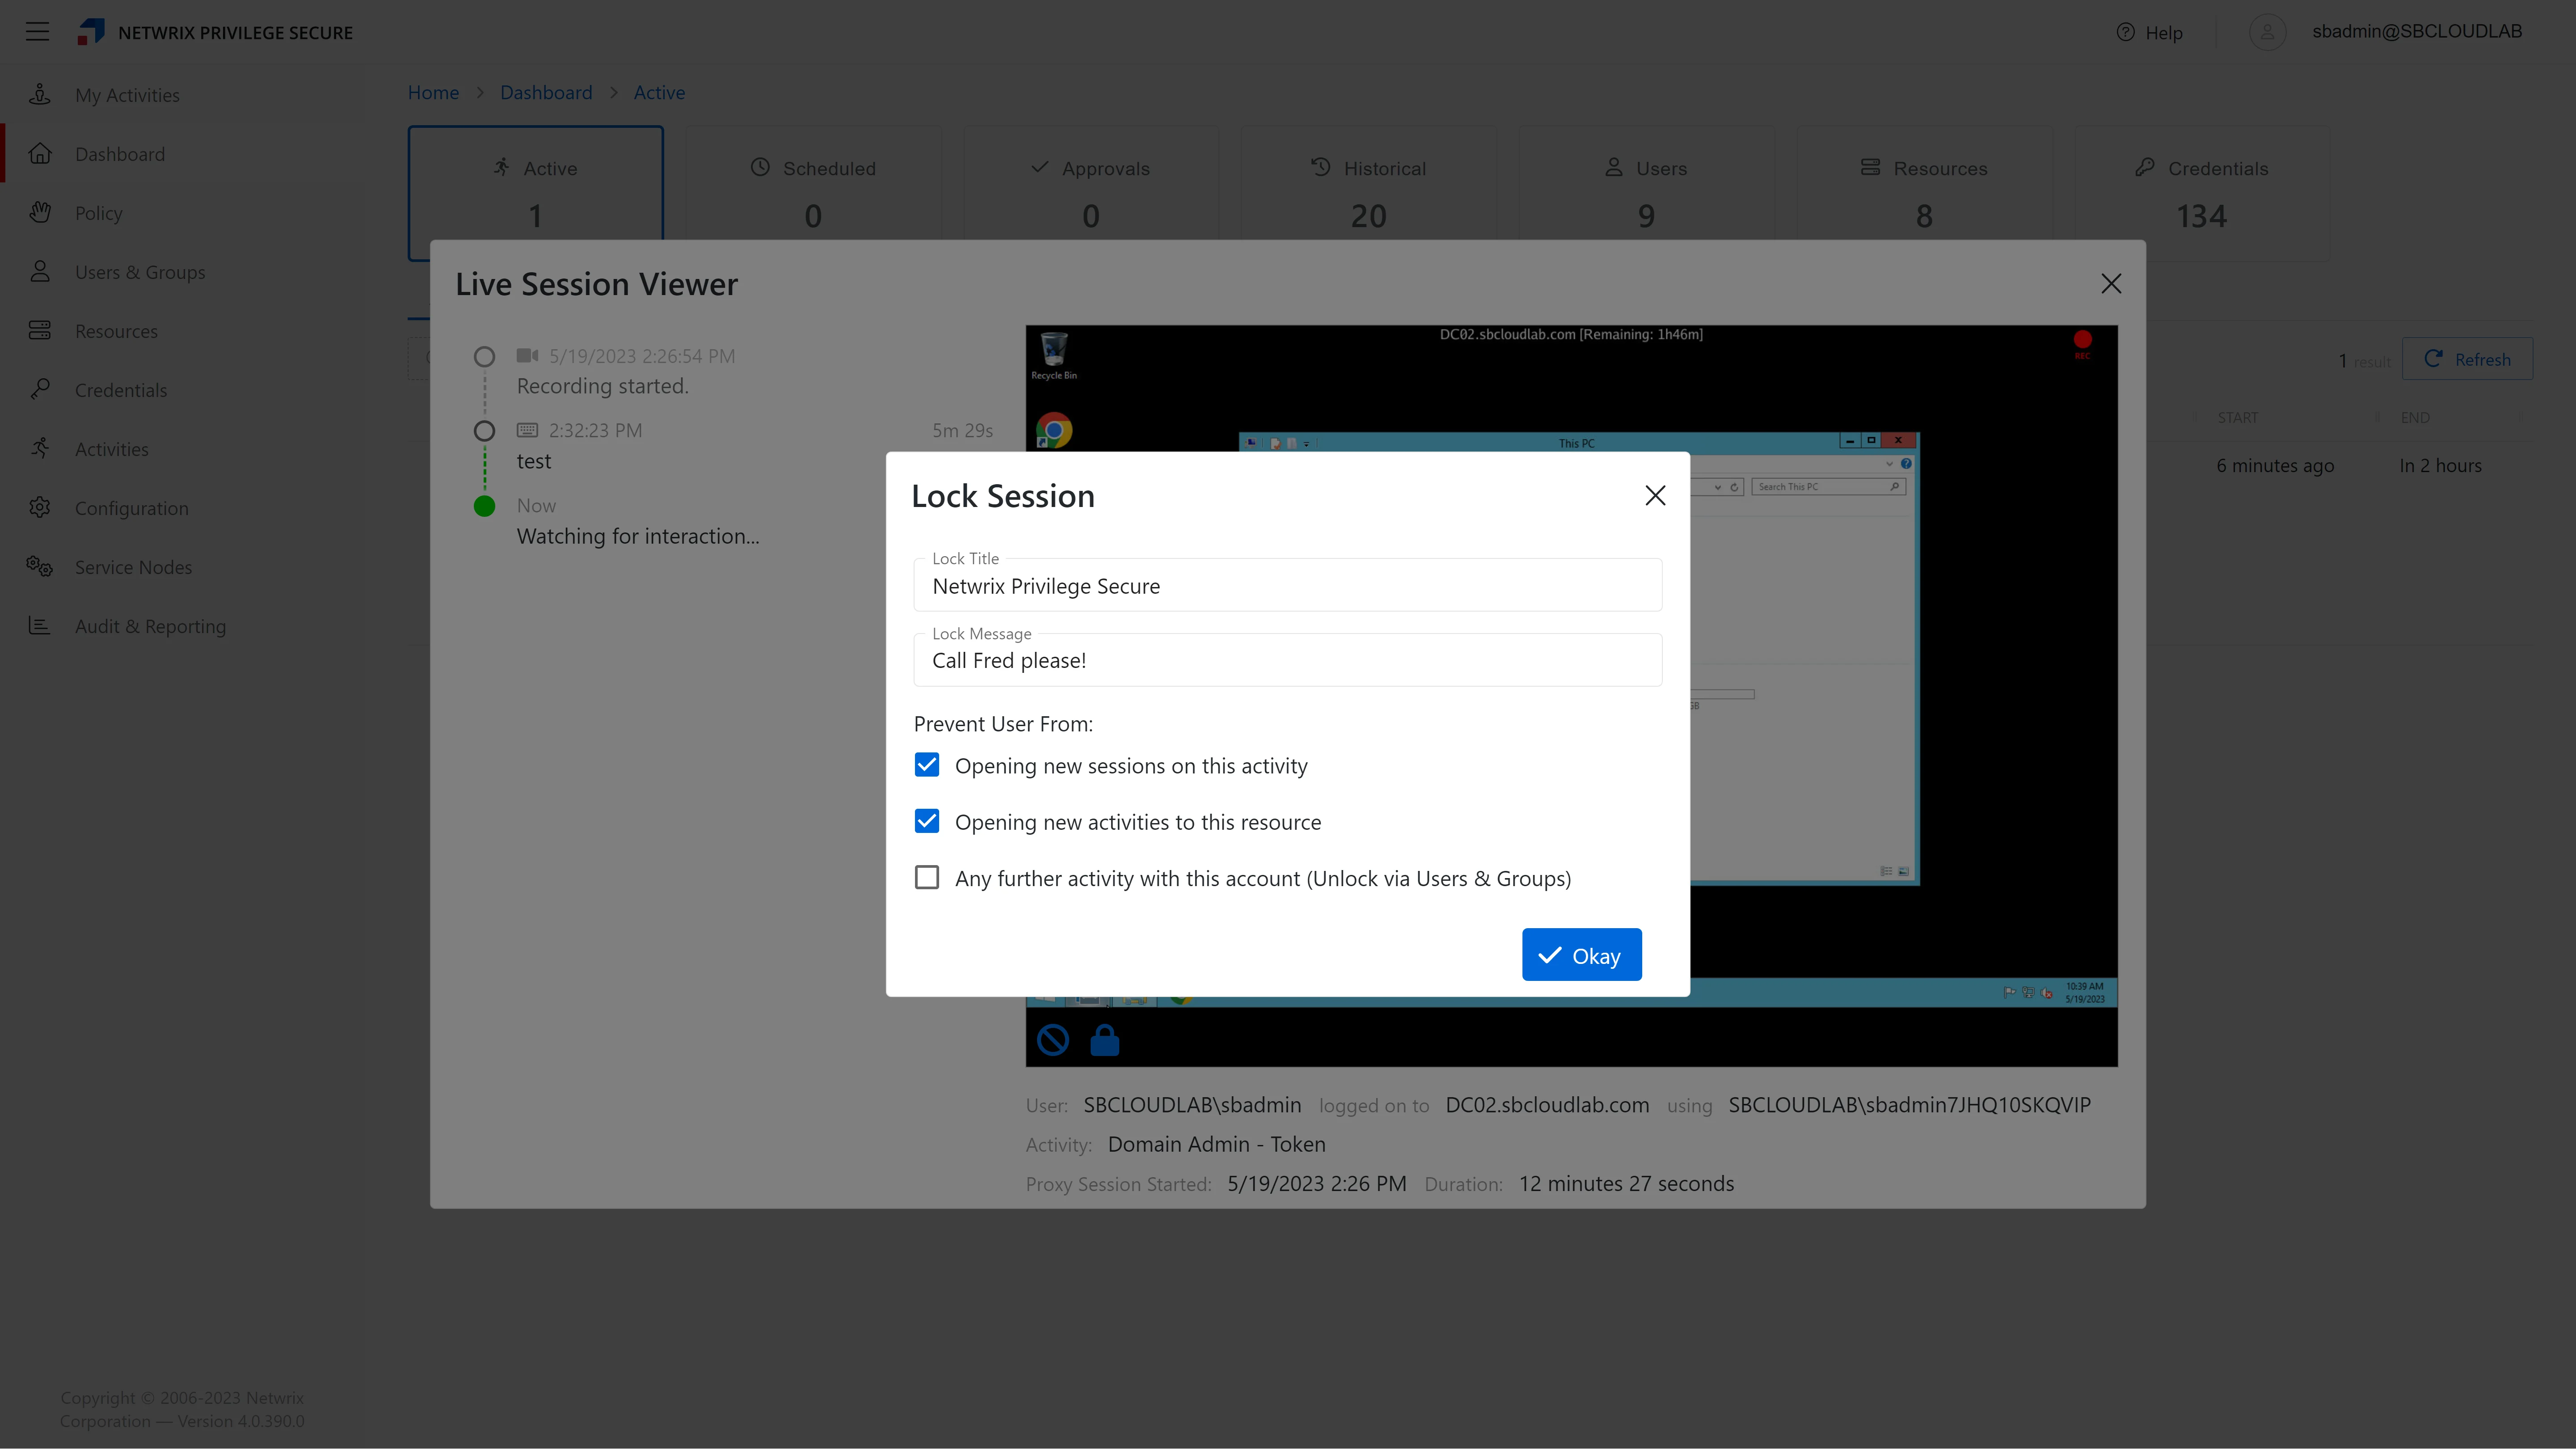Click the sbadmin@SBCLOUDLAB username
This screenshot has height=1449, width=2576.
coord(2417,32)
